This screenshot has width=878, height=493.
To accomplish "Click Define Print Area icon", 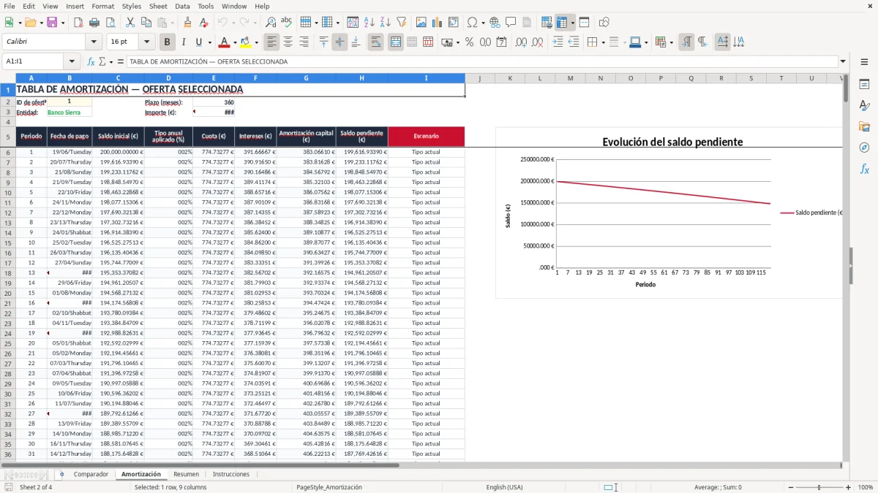I will (546, 23).
